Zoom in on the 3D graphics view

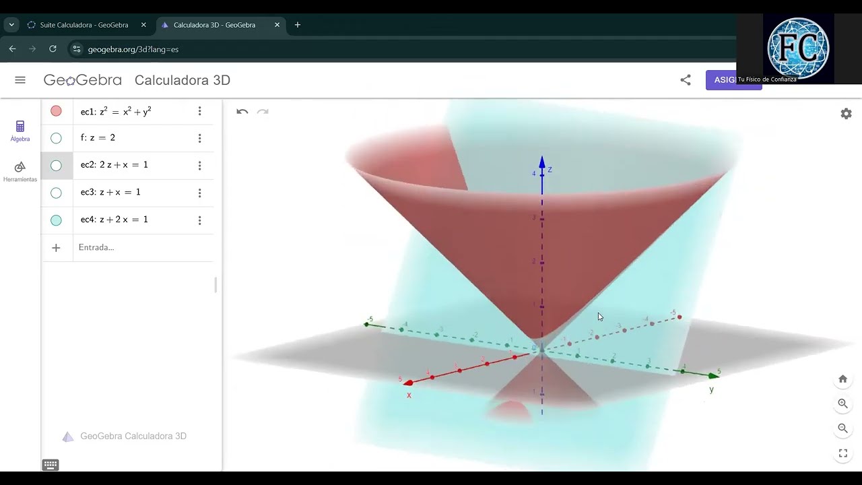pyautogui.click(x=842, y=403)
